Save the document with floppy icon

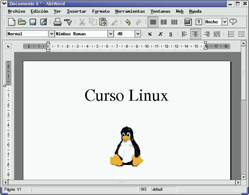coord(33,22)
